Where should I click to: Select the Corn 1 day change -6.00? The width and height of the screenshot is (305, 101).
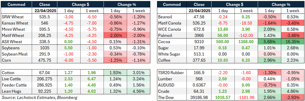(x=69, y=60)
